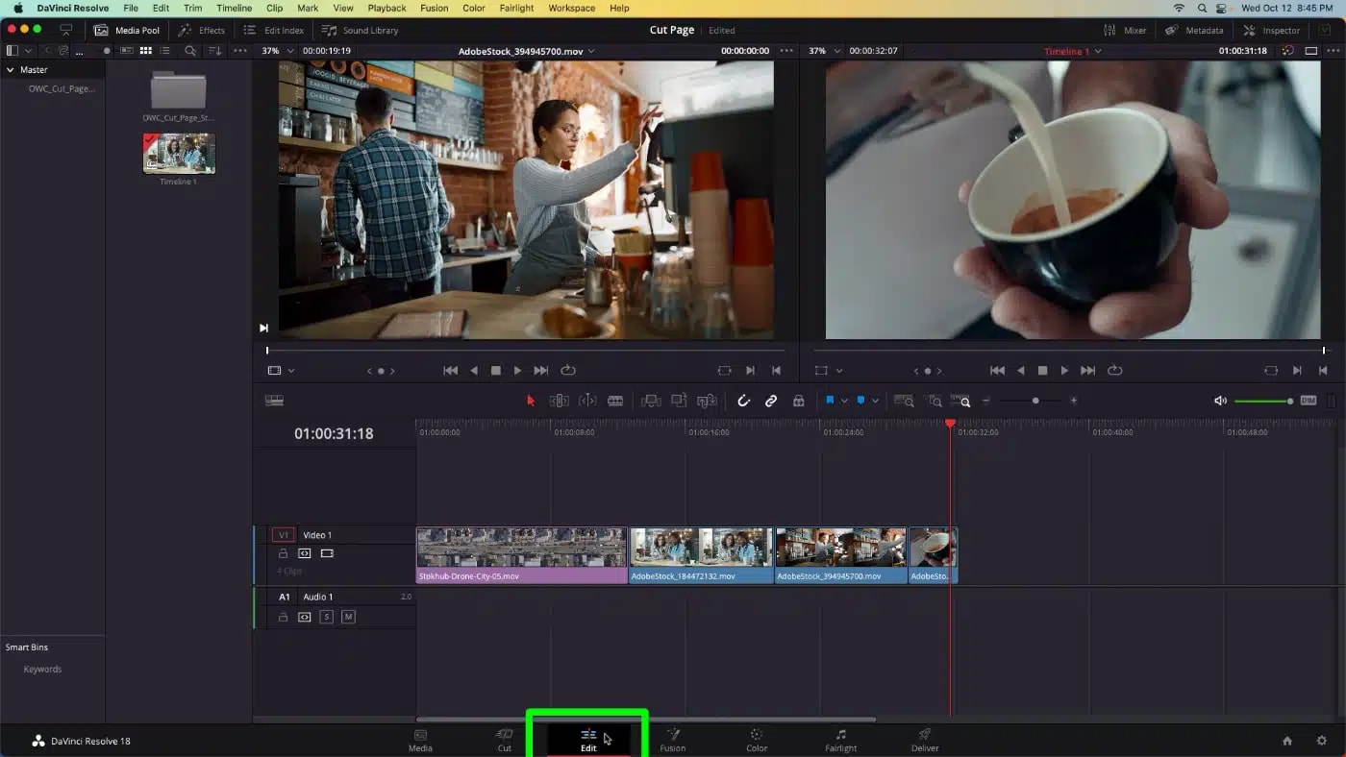Switch to the Color page
This screenshot has width=1346, height=757.
tap(756, 740)
